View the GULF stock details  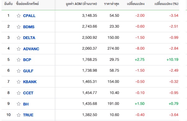[x=28, y=71]
